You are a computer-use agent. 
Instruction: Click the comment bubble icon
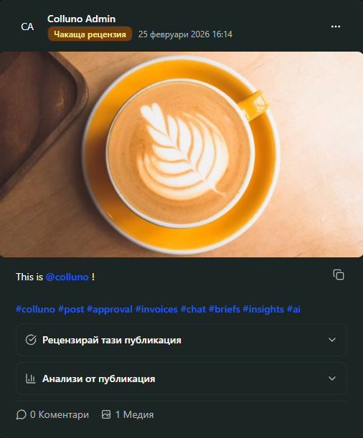tap(22, 414)
